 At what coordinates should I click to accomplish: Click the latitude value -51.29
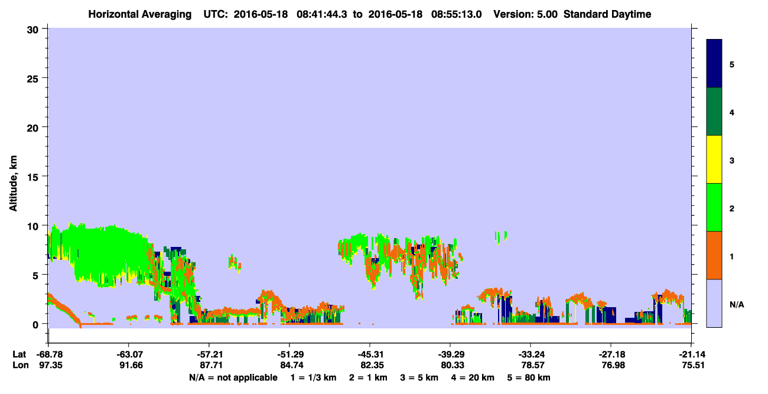point(289,354)
